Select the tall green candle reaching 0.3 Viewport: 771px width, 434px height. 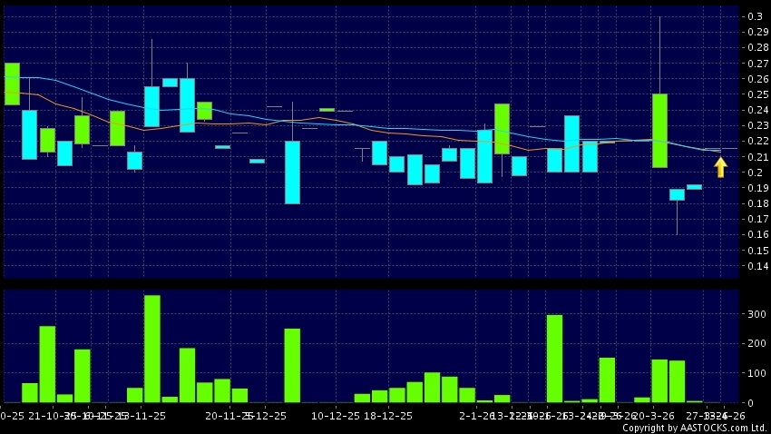(x=659, y=131)
